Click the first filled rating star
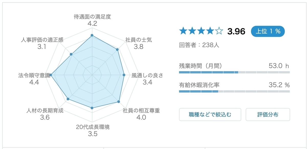307x149 pixels. pos(183,31)
